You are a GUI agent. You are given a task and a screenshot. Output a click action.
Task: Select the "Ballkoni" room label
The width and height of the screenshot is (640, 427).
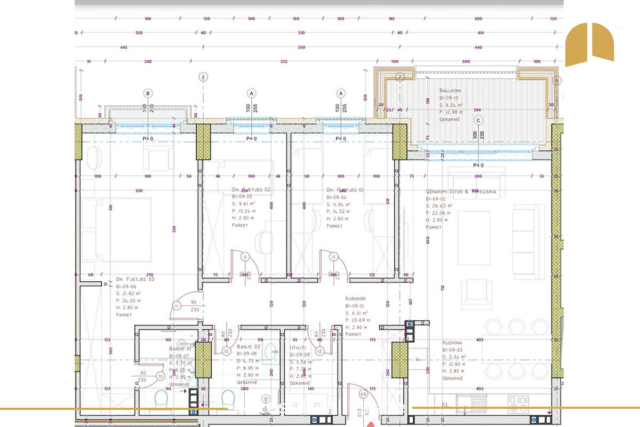click(451, 91)
